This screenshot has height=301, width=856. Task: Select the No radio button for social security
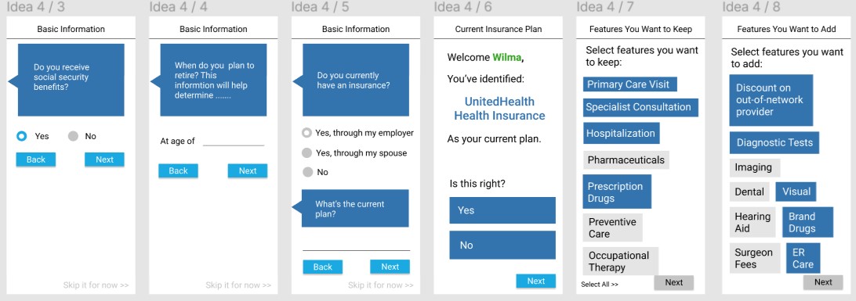coord(73,136)
